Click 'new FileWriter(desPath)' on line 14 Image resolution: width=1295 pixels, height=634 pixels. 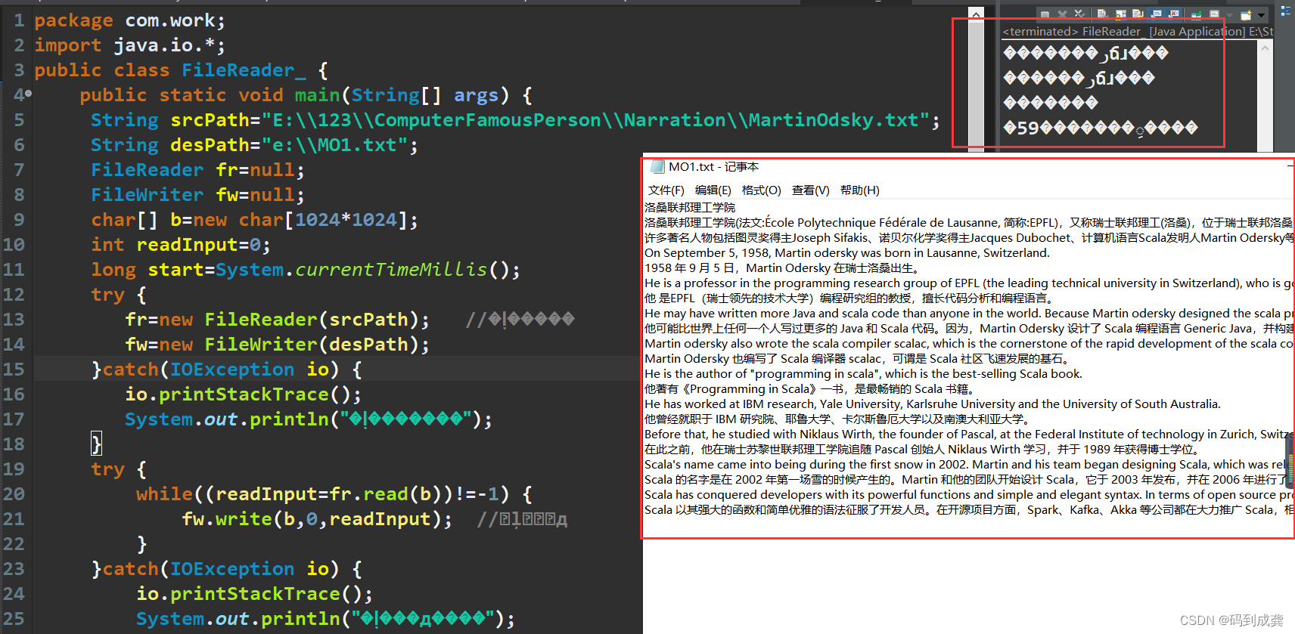click(289, 345)
